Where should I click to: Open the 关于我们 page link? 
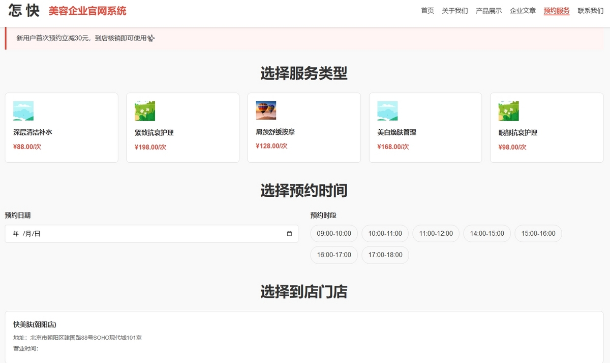click(x=455, y=10)
